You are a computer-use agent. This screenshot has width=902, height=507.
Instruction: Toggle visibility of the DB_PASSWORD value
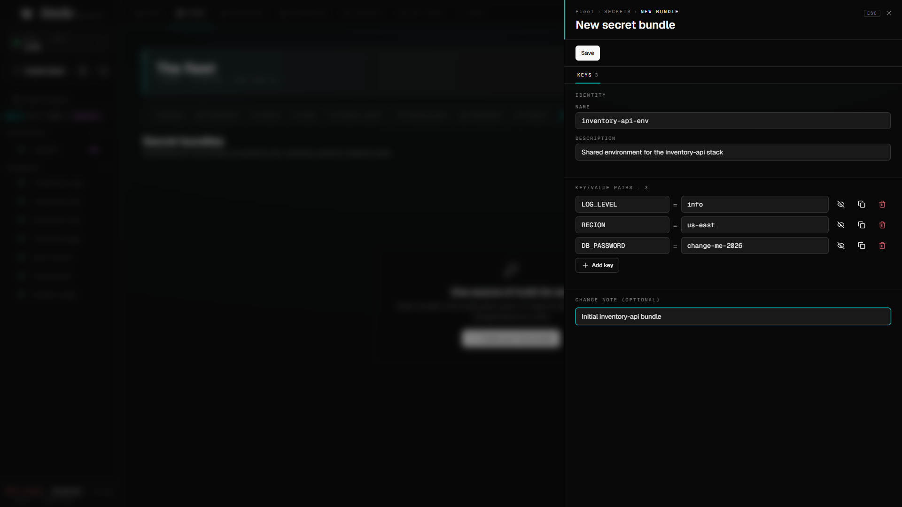[841, 246]
